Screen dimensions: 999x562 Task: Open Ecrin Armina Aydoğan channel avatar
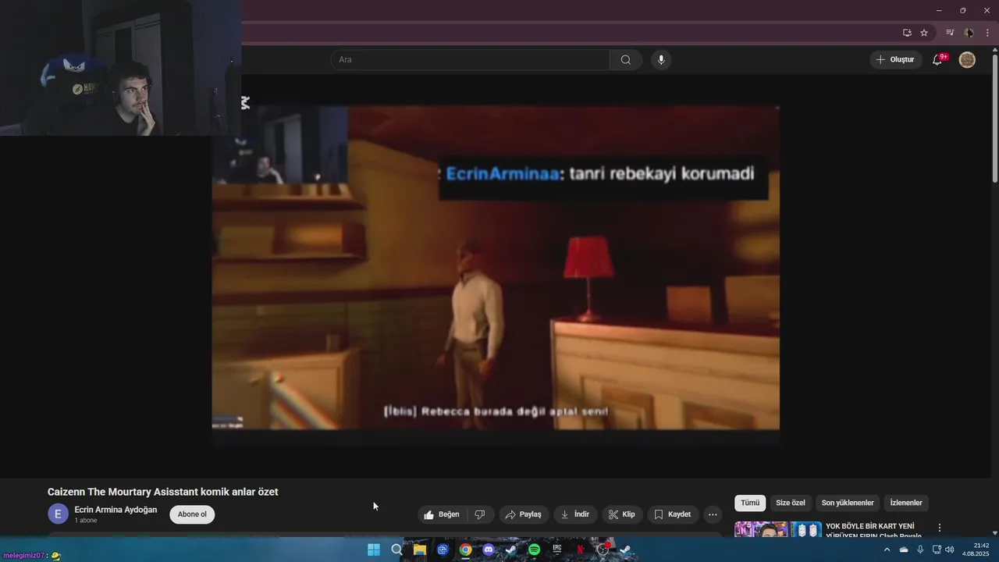[58, 514]
